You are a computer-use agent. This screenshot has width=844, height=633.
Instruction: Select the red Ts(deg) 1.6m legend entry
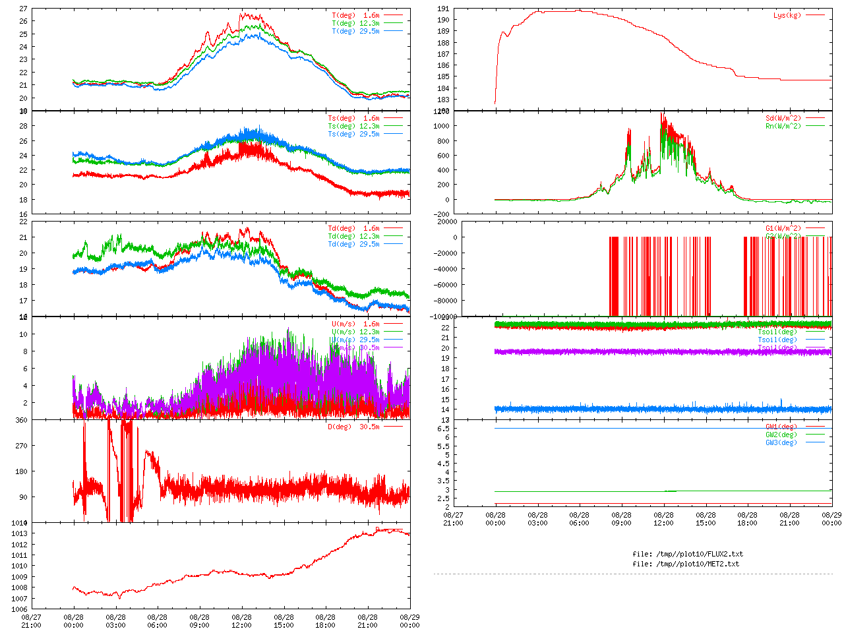[354, 118]
